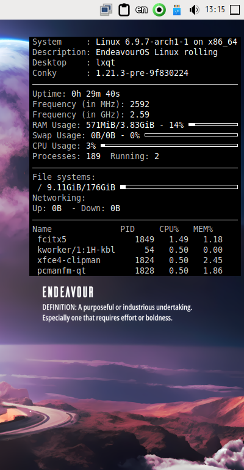Open the volume speaker control
Viewport: 244px width, 470px height.
click(x=194, y=10)
